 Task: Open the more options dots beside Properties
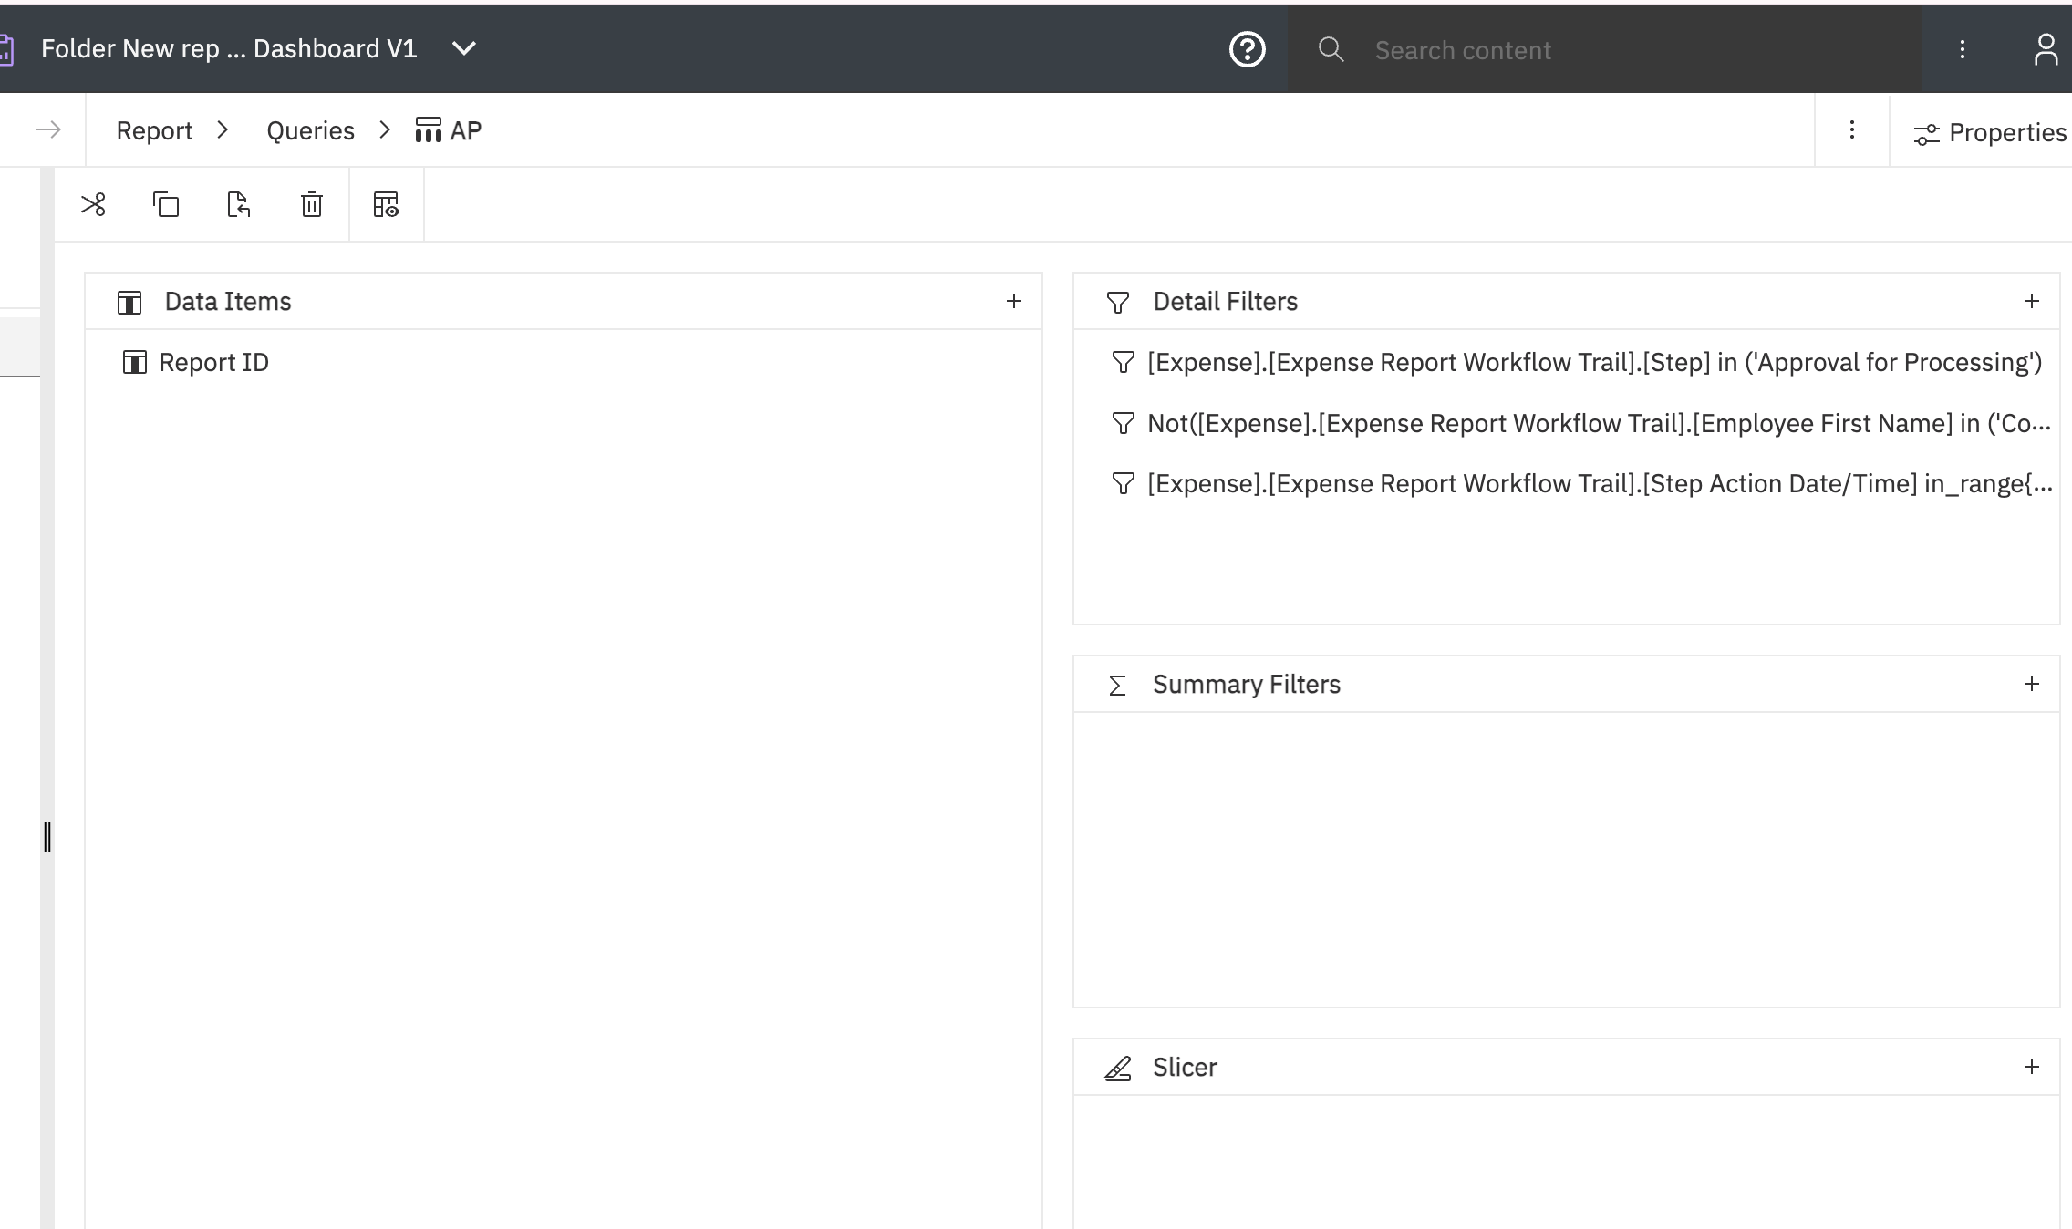(1852, 130)
